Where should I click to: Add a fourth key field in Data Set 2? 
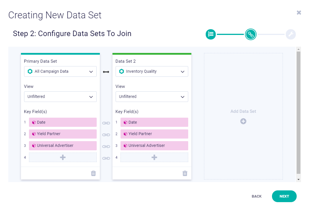(x=154, y=157)
